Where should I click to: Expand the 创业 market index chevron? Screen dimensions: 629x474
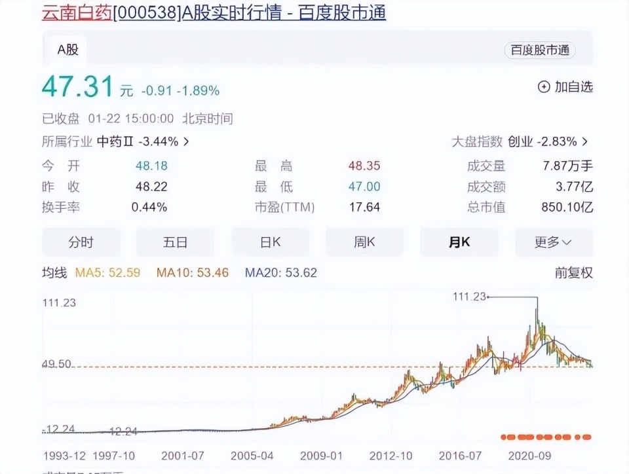585,141
